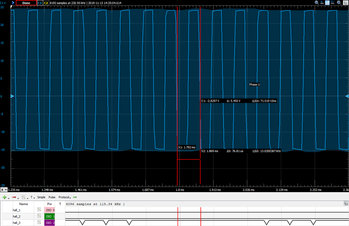Click the Pin column header

coord(49,204)
